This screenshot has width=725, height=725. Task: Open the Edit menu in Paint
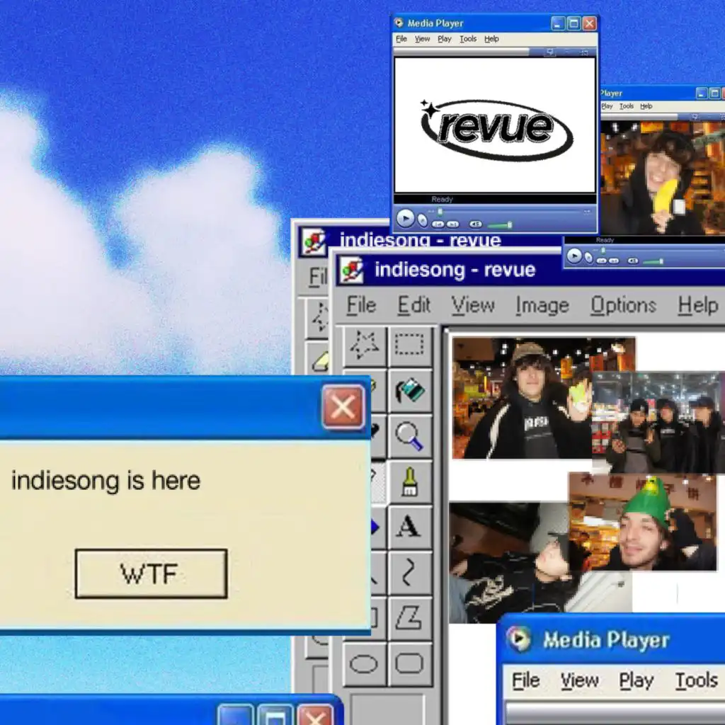[413, 305]
